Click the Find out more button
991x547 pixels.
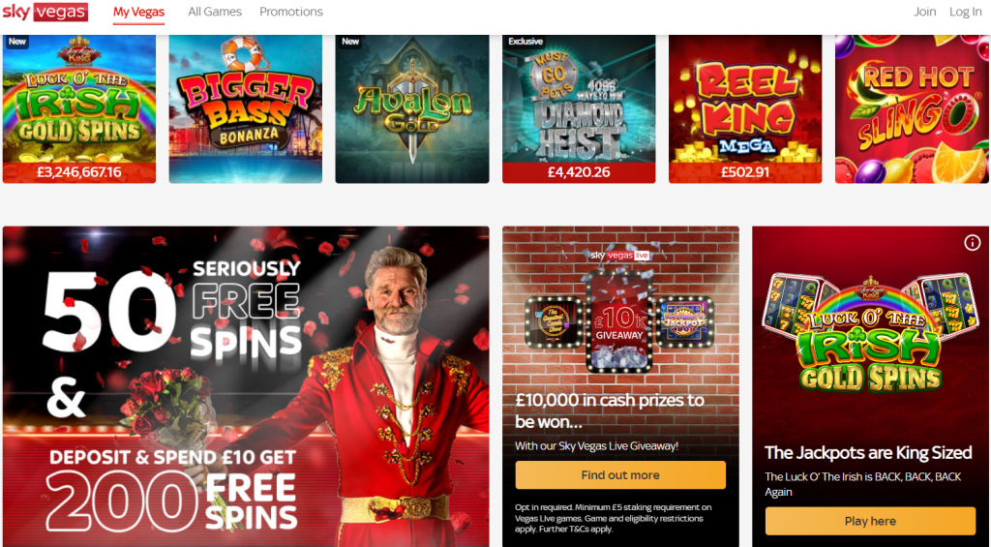[x=620, y=475]
